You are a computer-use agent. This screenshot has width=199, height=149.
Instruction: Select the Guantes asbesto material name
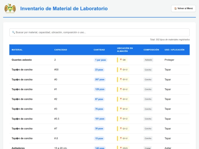22,60
